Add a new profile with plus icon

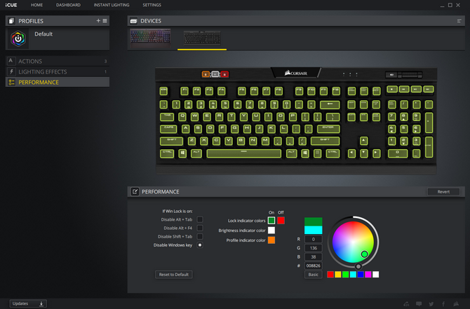98,20
